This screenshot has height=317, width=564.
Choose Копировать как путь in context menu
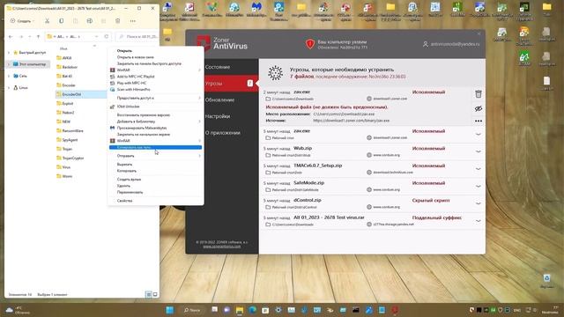[x=155, y=147]
